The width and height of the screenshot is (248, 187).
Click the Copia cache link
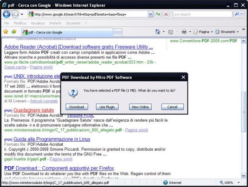point(15,67)
